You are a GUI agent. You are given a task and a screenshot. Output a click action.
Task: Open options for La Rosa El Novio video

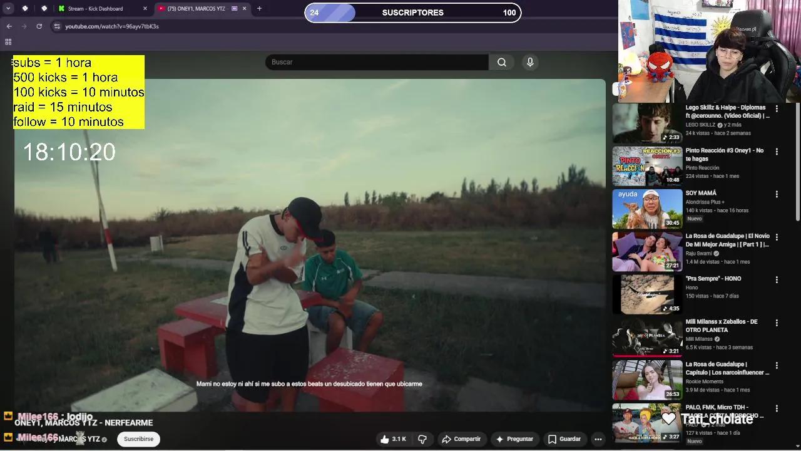[777, 237]
